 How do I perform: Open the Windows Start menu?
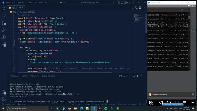click(3, 109)
